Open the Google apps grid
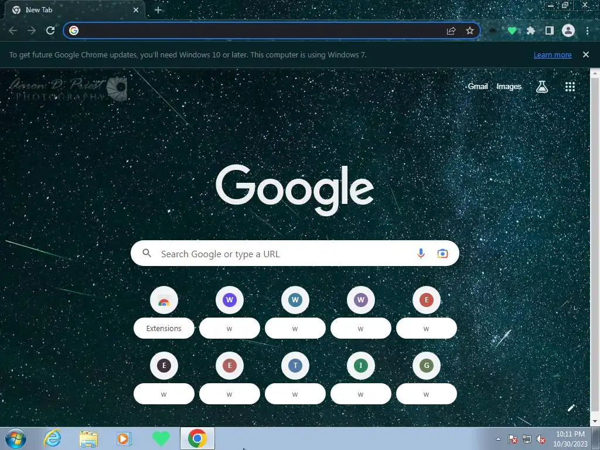The width and height of the screenshot is (600, 450). pyautogui.click(x=570, y=87)
